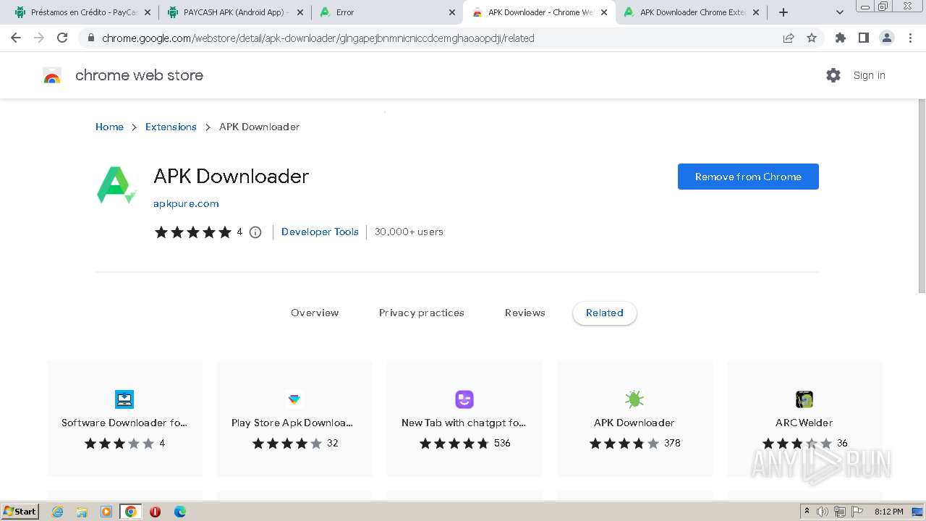Click the five-star rating of APK Downloader
926x521 pixels.
[x=193, y=232]
